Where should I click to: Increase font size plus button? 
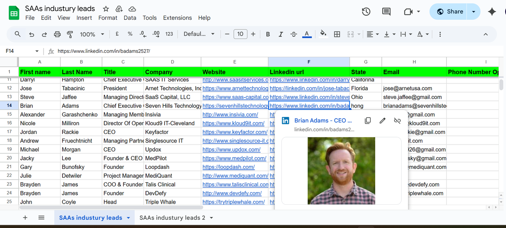pos(253,34)
